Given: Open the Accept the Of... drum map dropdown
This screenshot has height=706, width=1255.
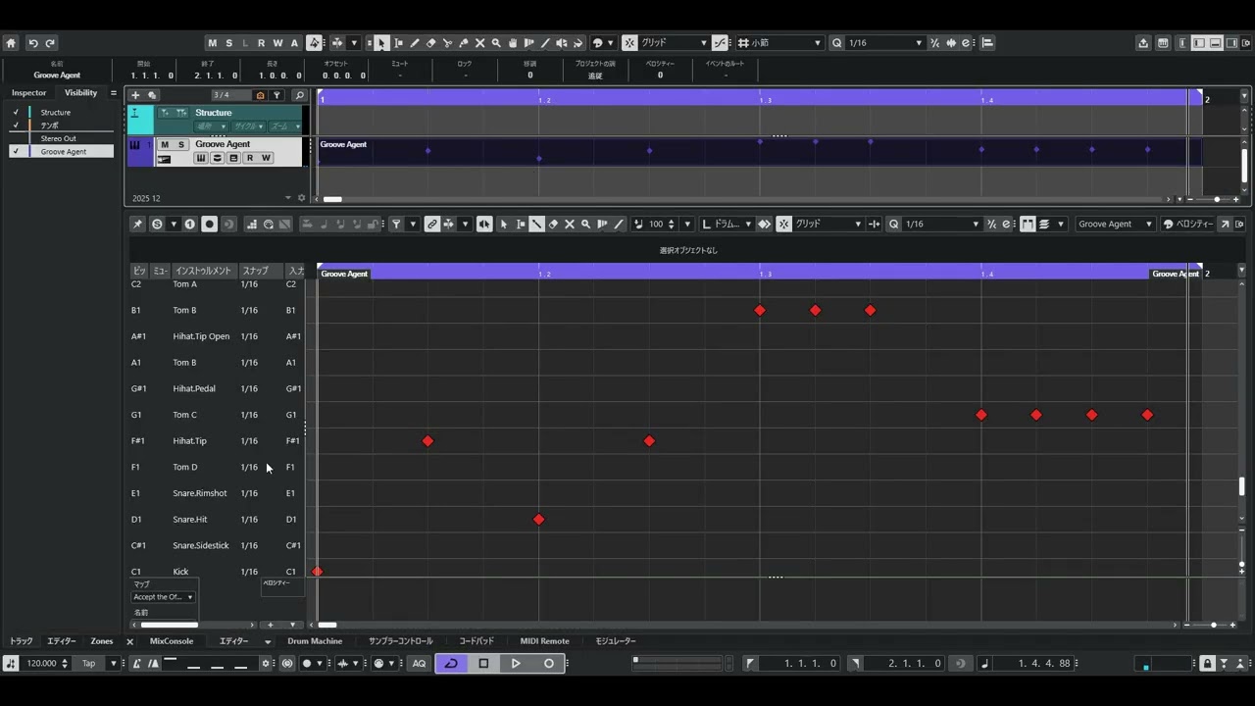Looking at the screenshot, I should pyautogui.click(x=163, y=597).
